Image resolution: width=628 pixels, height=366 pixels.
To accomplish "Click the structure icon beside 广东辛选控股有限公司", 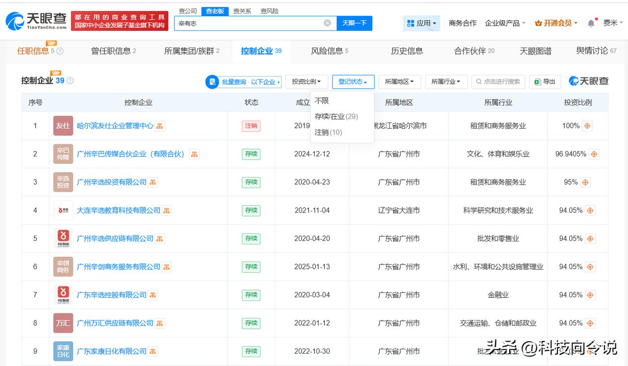I will click(x=153, y=295).
